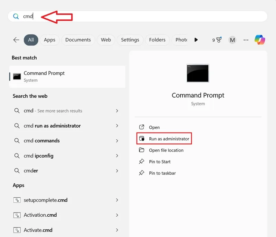
Task: Click the Copilot icon
Action: pos(260,40)
